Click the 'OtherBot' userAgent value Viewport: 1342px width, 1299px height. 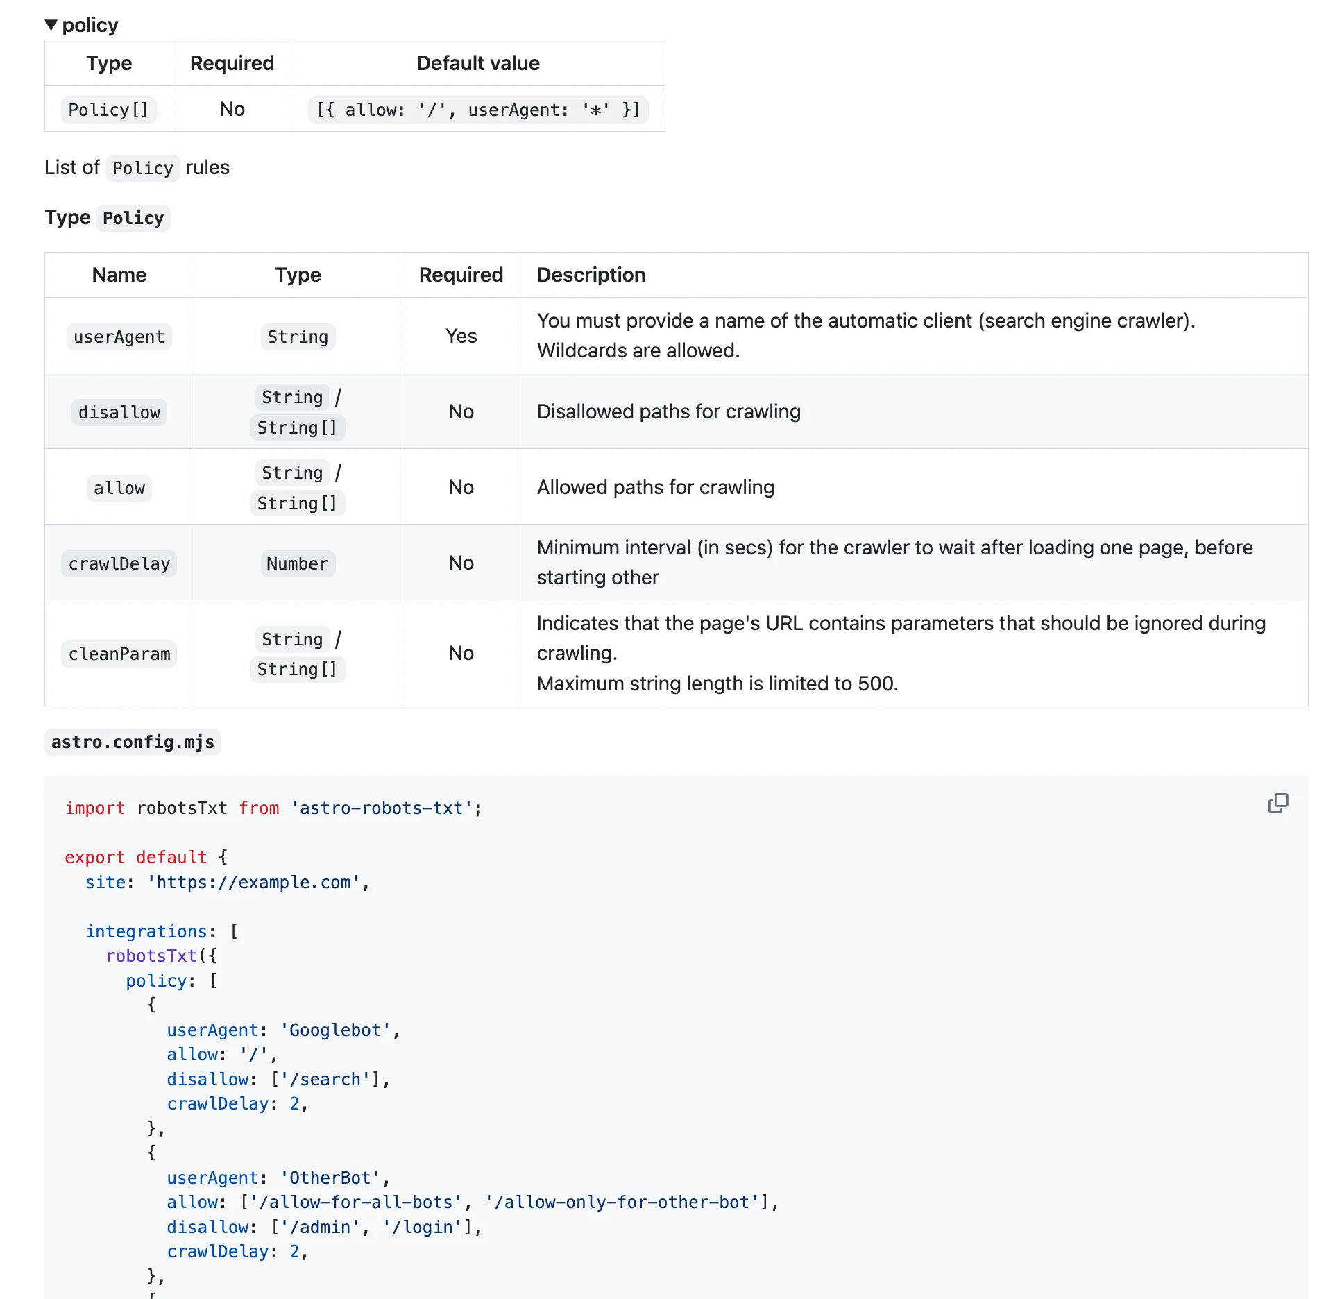(330, 1178)
